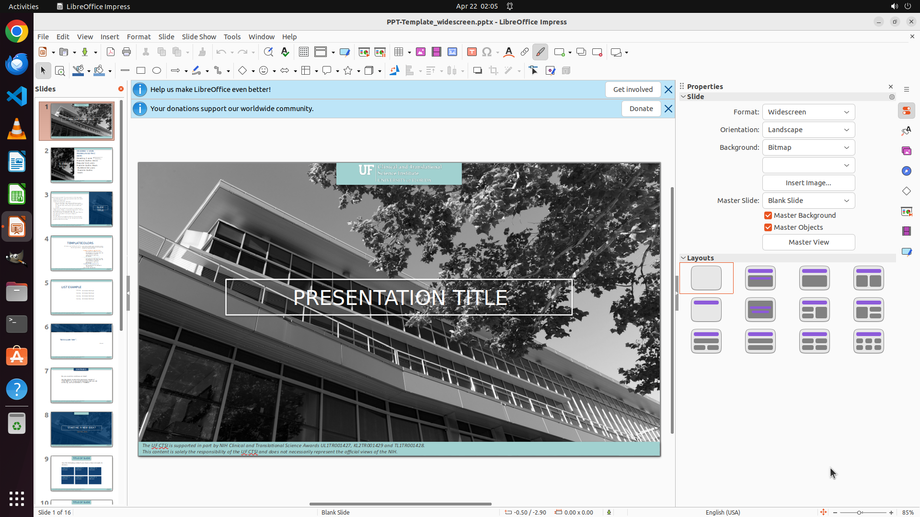Click the Donate button

[641, 109]
